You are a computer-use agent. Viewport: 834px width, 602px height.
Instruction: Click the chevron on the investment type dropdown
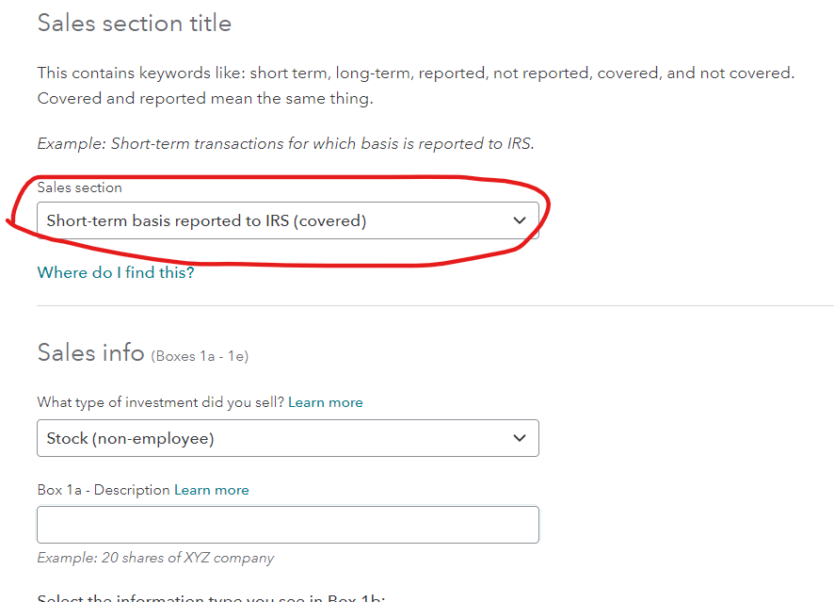[519, 438]
